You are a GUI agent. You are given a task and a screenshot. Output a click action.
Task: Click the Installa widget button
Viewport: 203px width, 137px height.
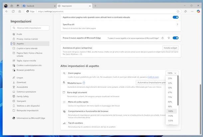pyautogui.click(x=170, y=48)
